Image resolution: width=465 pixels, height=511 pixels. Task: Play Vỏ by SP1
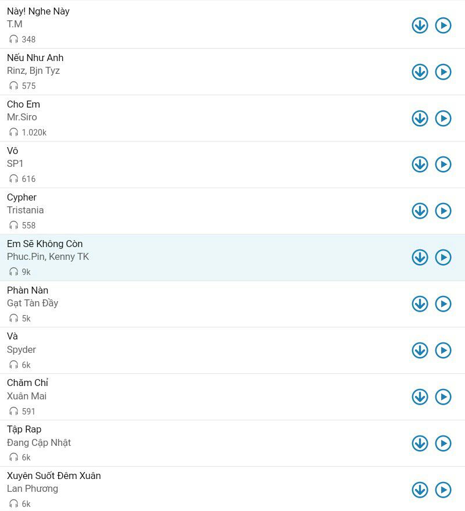tap(443, 165)
